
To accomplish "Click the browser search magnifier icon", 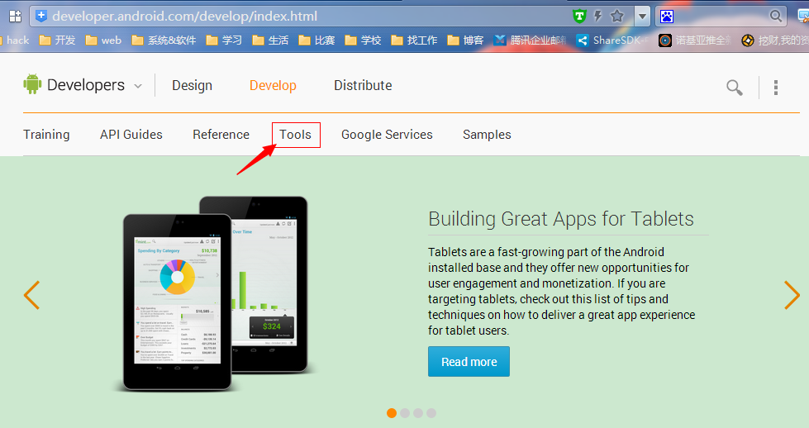I will [x=775, y=16].
